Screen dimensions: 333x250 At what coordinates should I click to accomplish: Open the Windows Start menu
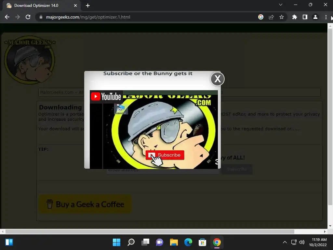116,242
